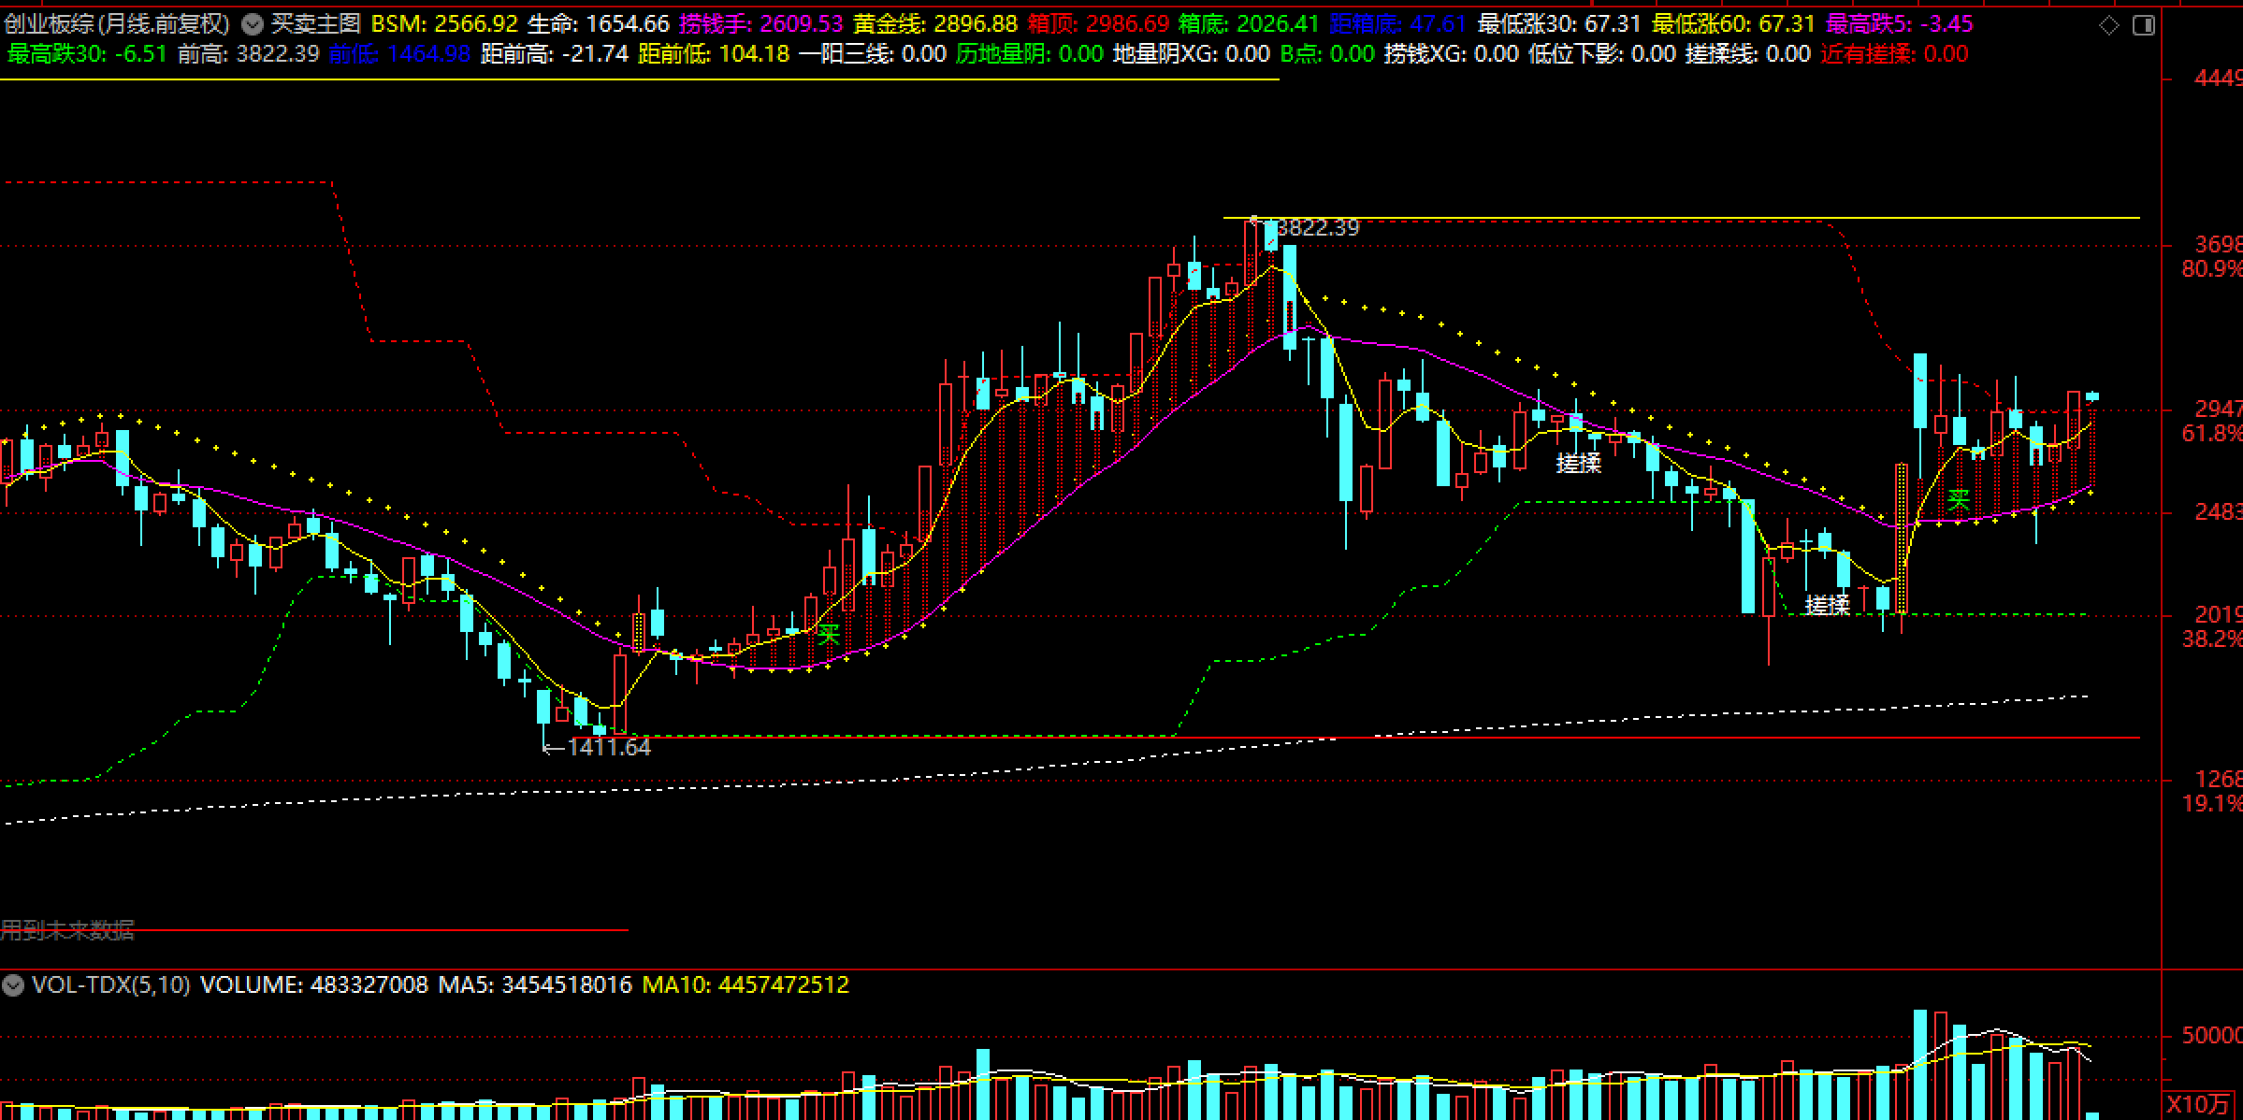Click the 黄金线: 2896.88 value
This screenshot has height=1120, width=2243.
[934, 23]
